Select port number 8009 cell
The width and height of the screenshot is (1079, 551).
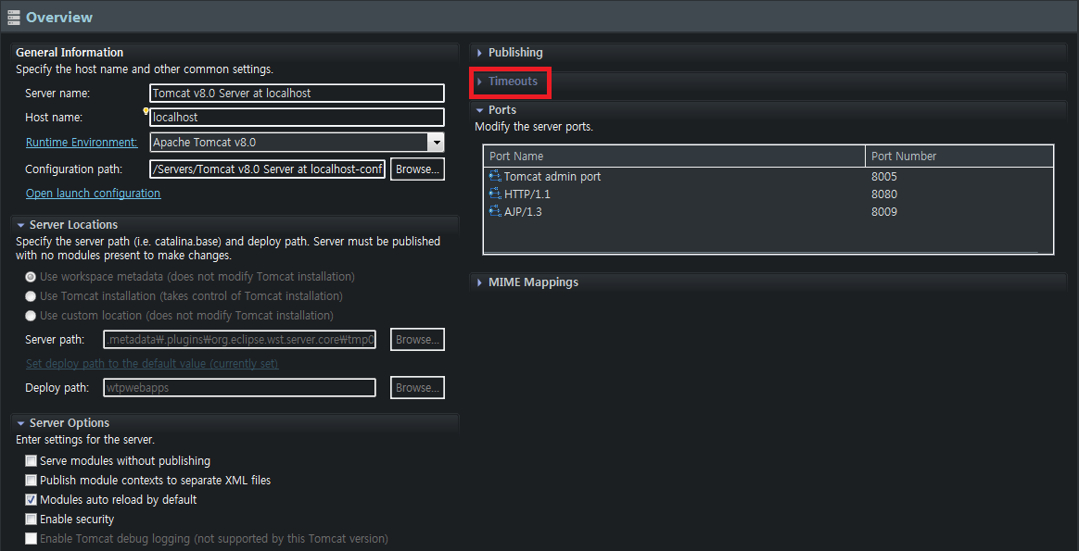pos(884,212)
